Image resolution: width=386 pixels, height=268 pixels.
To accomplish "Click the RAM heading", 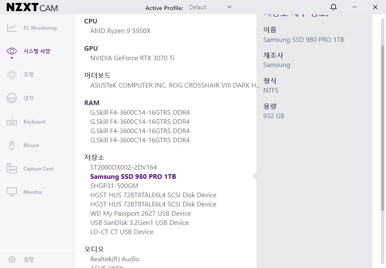I will click(91, 103).
